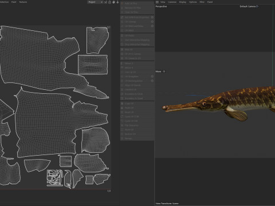Click Stop Interactive Mapping
Screen dimensions: 275x206
click(137, 45)
